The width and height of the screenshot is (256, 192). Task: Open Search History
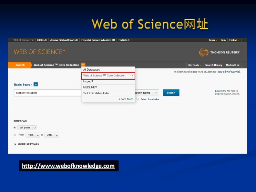click(x=214, y=65)
